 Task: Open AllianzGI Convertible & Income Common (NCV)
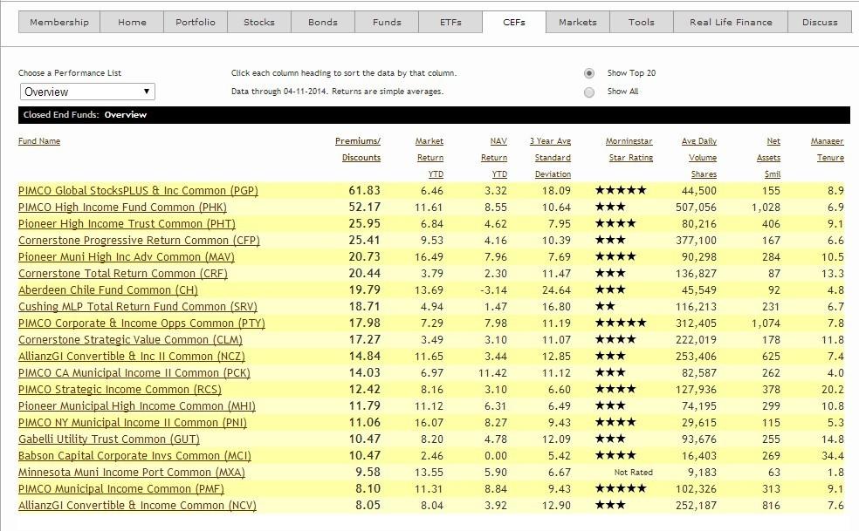pyautogui.click(x=138, y=505)
